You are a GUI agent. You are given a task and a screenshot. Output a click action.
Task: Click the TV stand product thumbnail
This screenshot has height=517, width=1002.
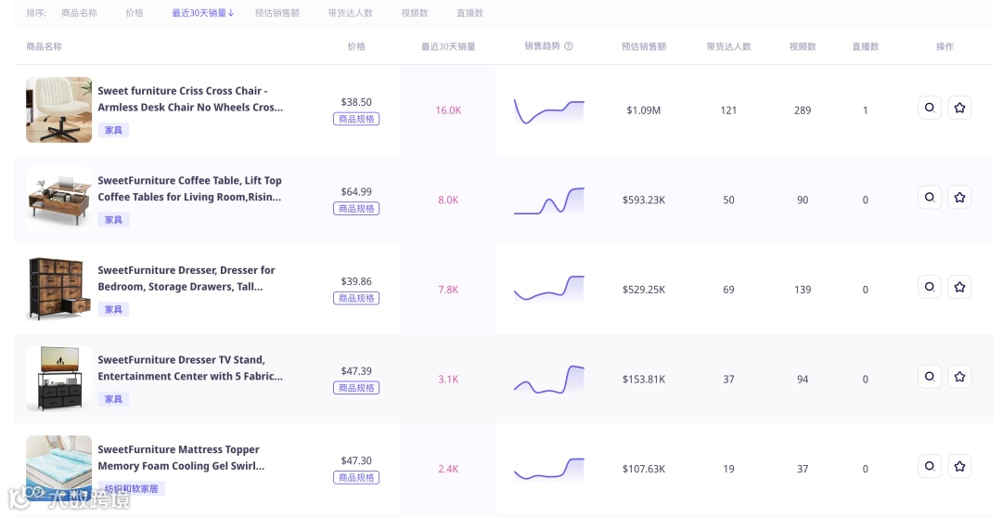[58, 379]
